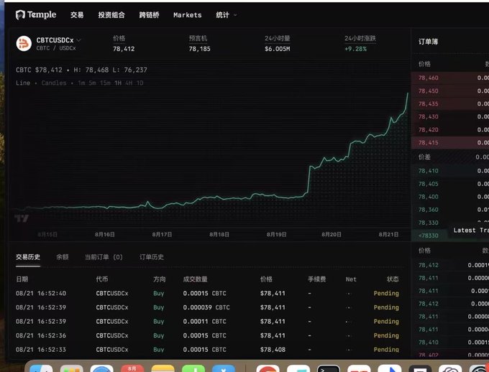
Task: Click the 8月20日 label on chart axis
Action: [x=332, y=234]
